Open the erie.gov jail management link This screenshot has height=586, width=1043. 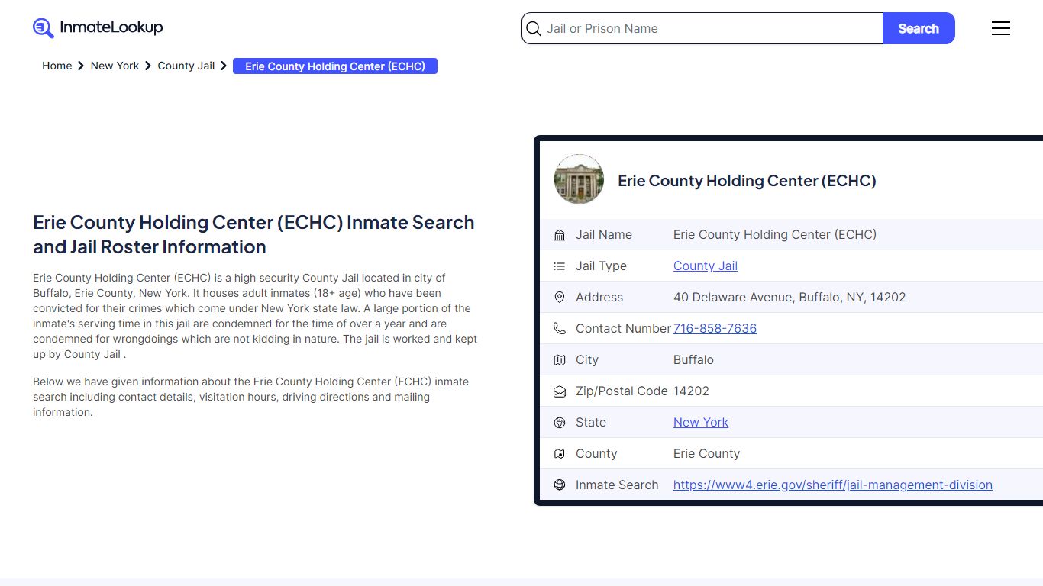832,485
